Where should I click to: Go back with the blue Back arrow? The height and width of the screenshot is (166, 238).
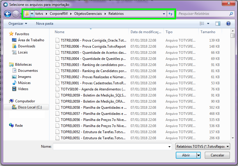click(x=8, y=14)
